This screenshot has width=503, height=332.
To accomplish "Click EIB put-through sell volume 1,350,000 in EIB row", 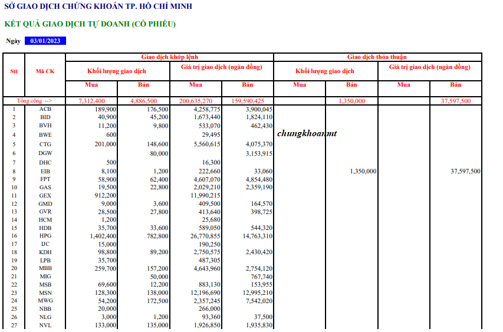I will point(363,171).
